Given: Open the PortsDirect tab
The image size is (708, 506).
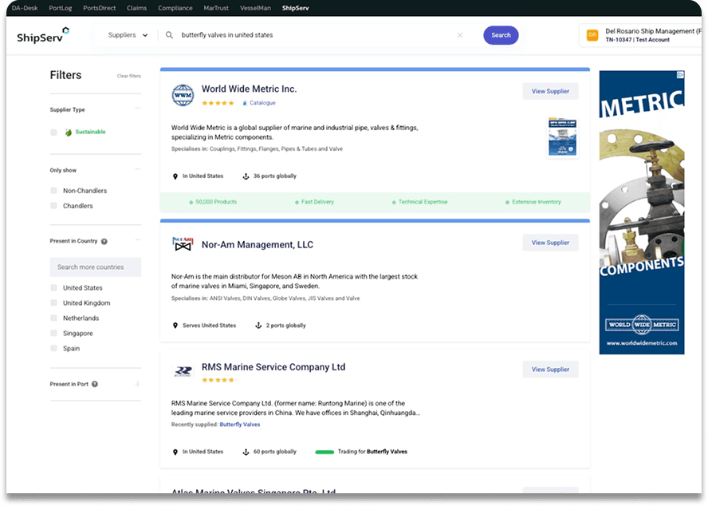Looking at the screenshot, I should [x=100, y=8].
